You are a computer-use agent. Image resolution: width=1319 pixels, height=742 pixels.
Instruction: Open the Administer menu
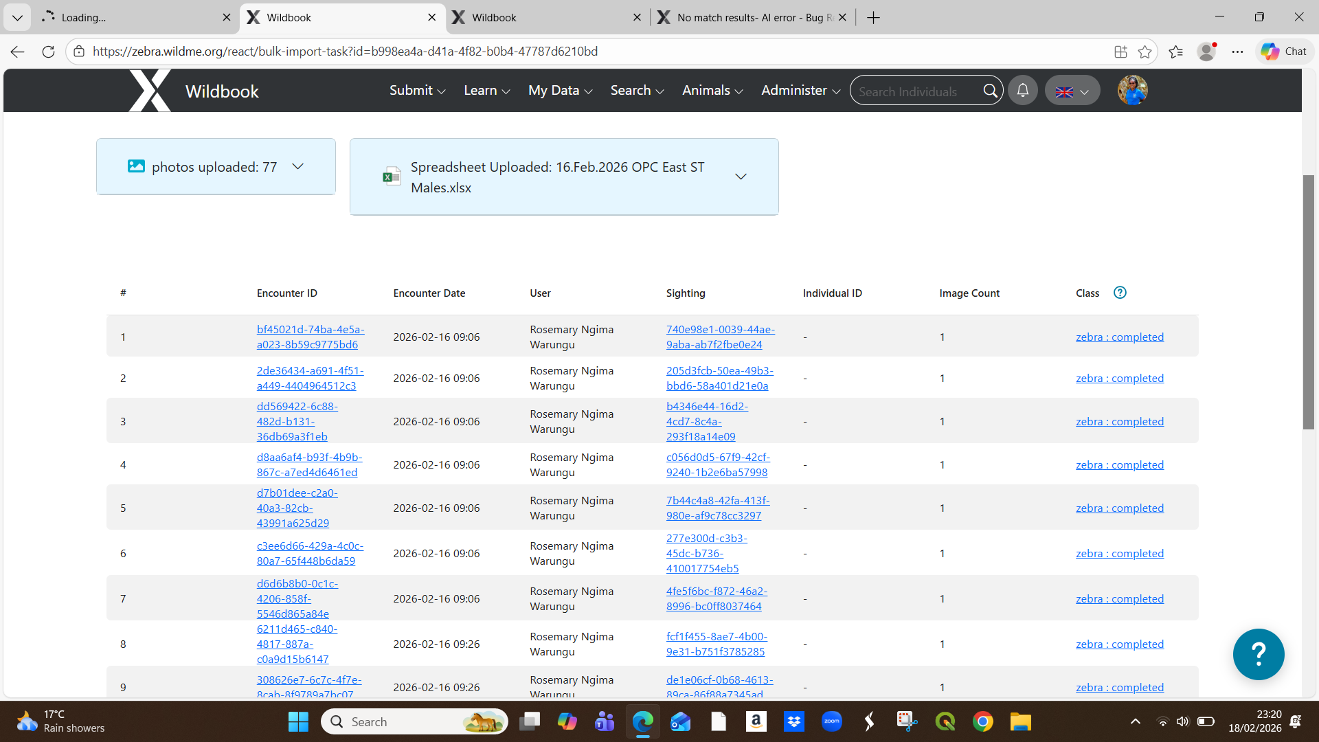tap(800, 91)
